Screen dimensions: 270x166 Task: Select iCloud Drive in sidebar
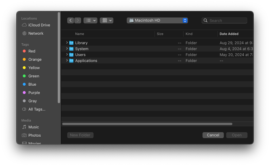point(36,25)
